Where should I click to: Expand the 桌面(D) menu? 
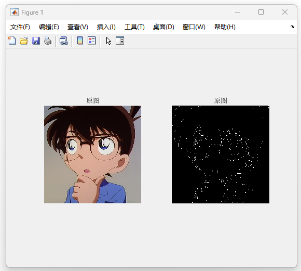163,27
